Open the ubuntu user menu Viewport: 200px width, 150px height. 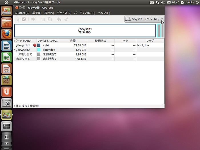(187, 2)
